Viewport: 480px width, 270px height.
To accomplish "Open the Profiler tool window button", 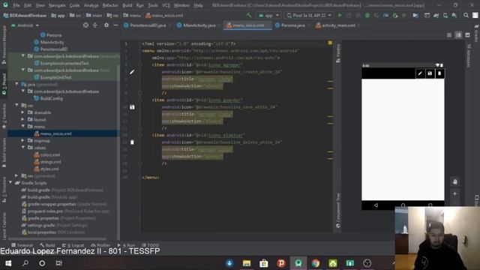I will point(100,245).
